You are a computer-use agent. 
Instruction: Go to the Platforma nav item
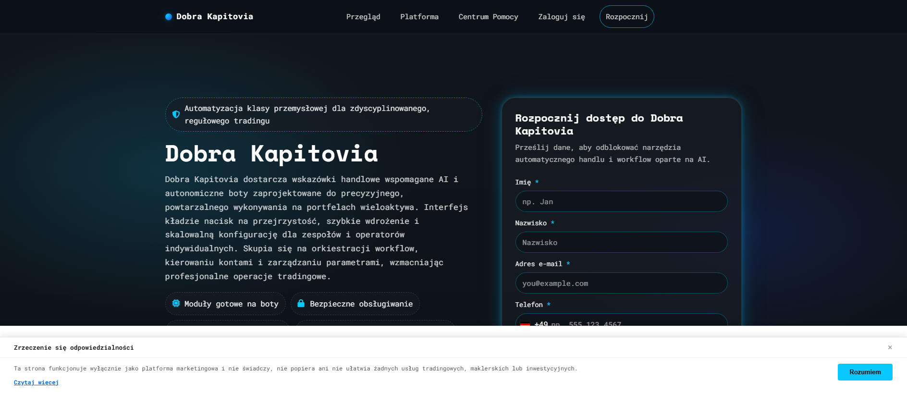point(419,17)
